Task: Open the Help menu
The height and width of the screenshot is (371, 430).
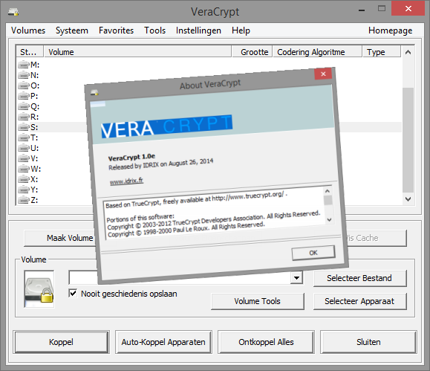Action: (x=241, y=30)
